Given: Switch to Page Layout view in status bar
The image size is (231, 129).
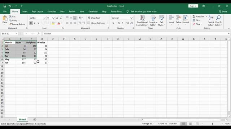Looking at the screenshot, I should [x=190, y=124].
